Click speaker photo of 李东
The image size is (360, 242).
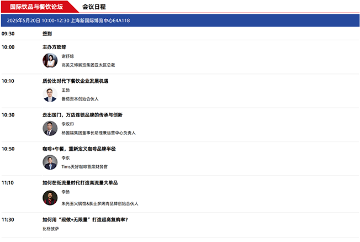[50, 162]
